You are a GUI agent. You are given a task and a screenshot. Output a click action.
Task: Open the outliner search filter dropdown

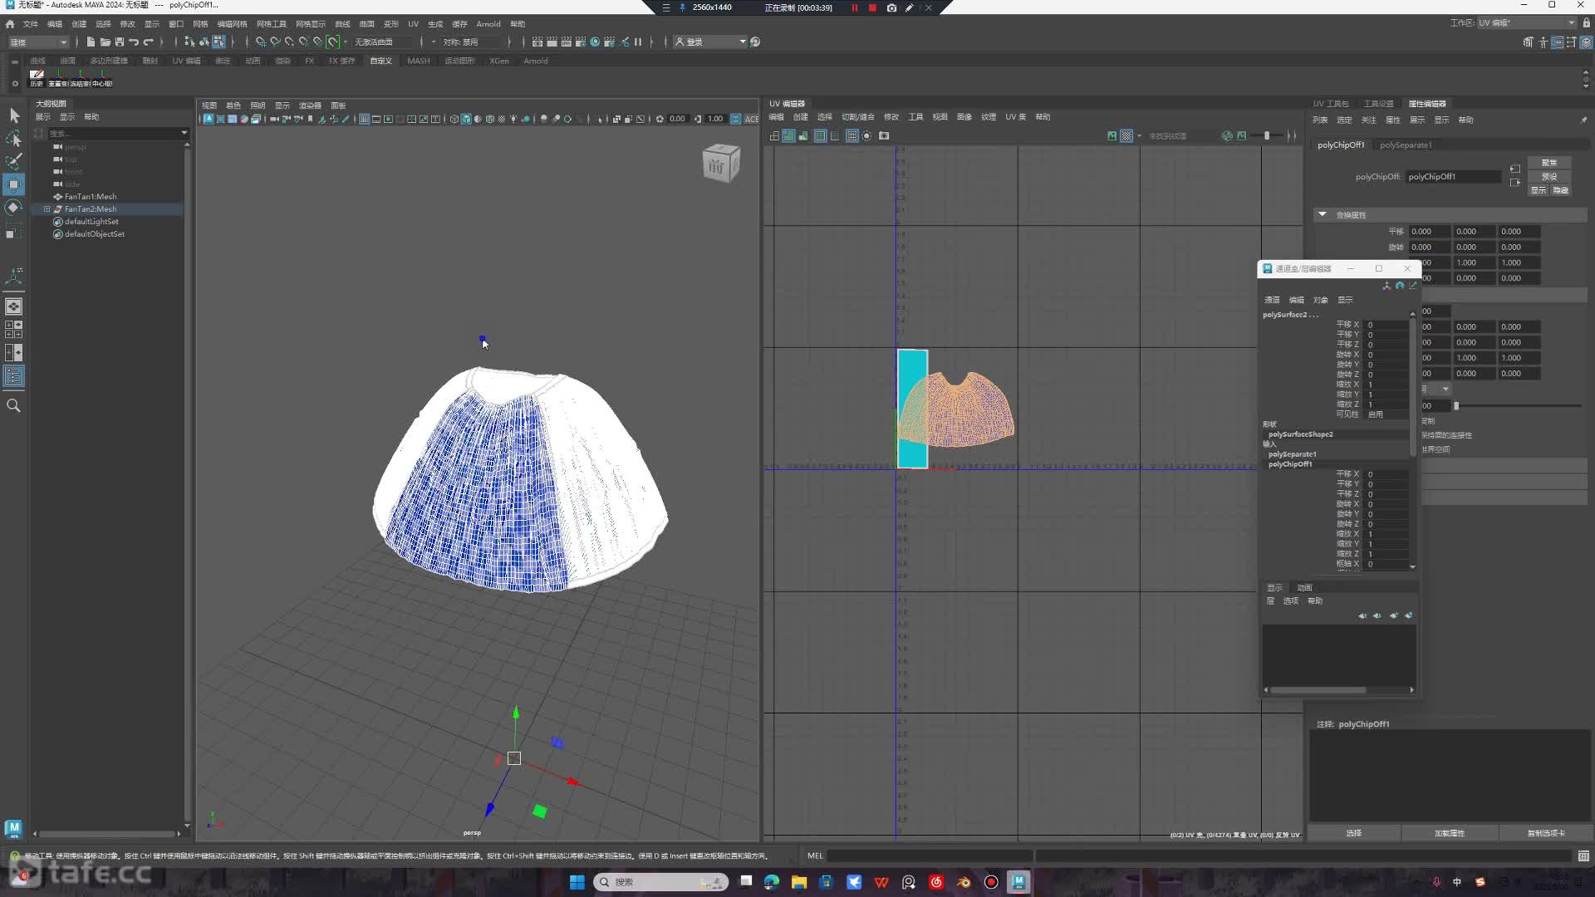tap(184, 133)
